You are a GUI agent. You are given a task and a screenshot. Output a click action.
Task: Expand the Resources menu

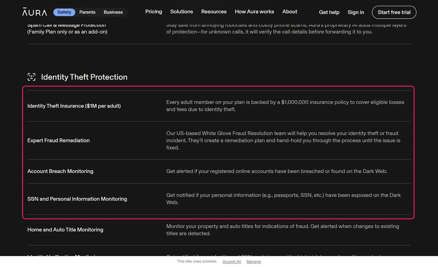coord(214,12)
